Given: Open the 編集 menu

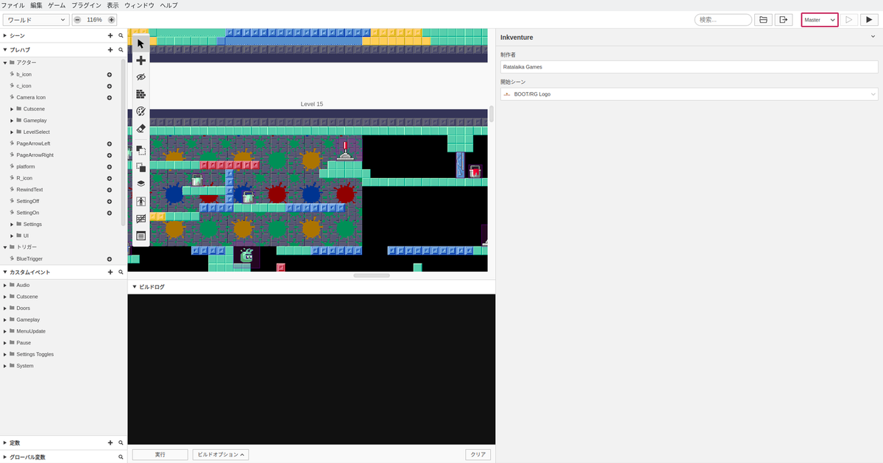Looking at the screenshot, I should click(x=36, y=5).
